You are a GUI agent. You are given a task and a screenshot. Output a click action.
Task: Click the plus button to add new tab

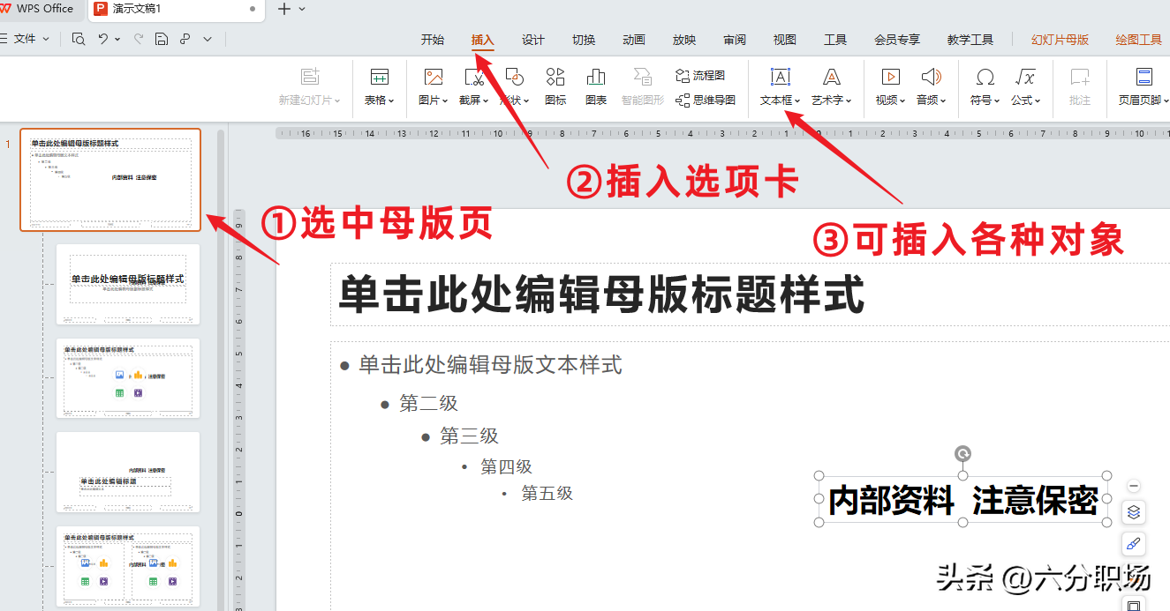click(x=283, y=9)
